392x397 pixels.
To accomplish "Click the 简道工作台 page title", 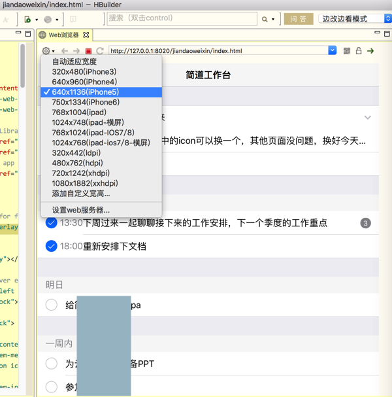I will click(208, 75).
